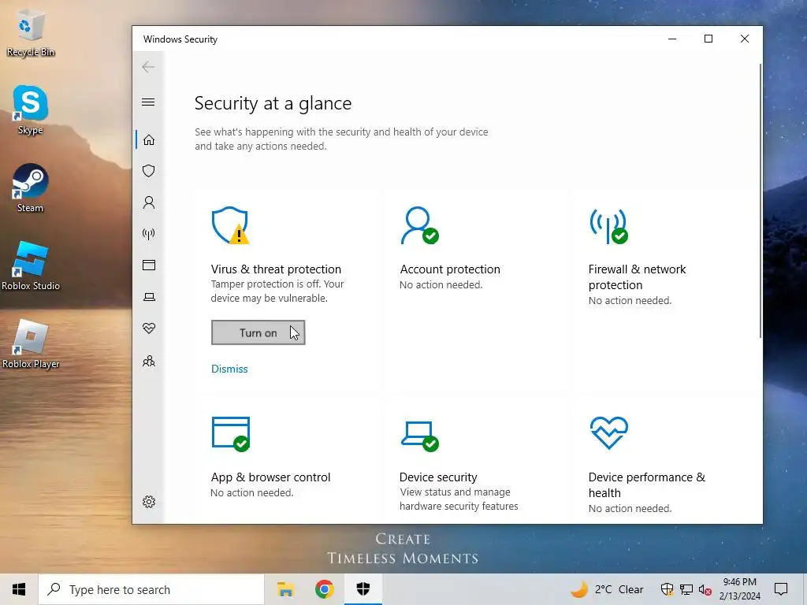The width and height of the screenshot is (807, 605).
Task: Select the Skype desktop shortcut
Action: pos(31,110)
